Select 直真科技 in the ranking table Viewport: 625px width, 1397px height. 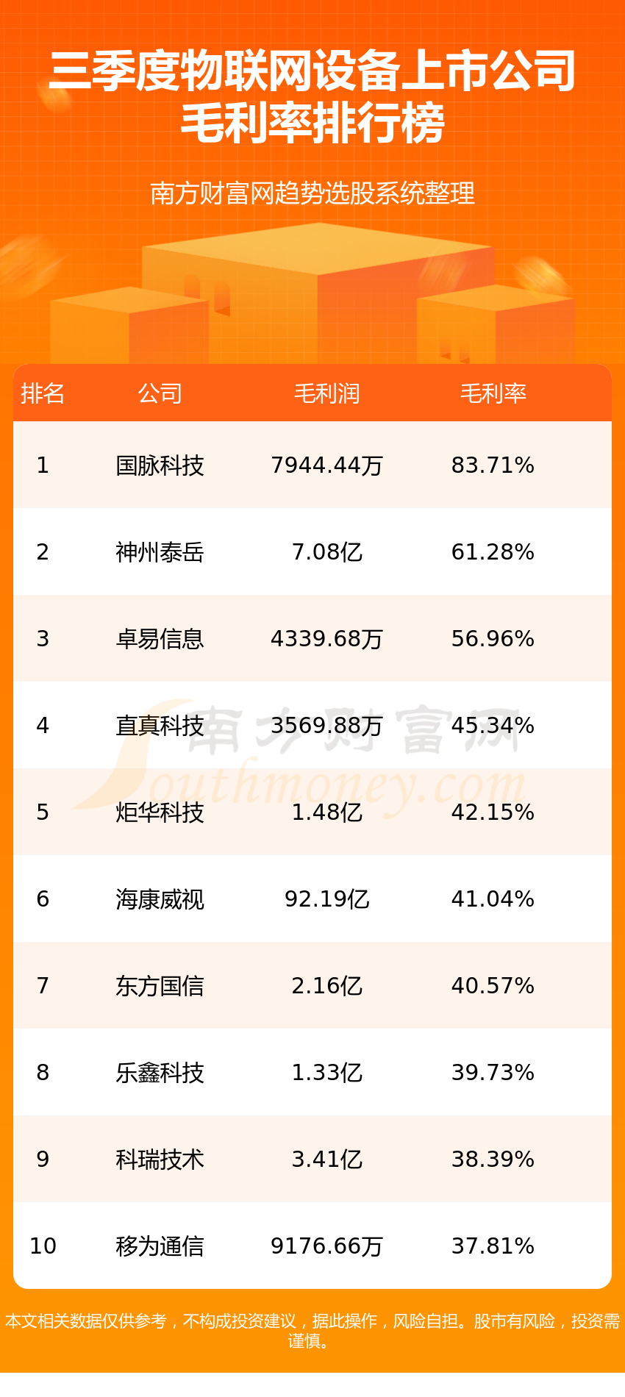pyautogui.click(x=160, y=726)
